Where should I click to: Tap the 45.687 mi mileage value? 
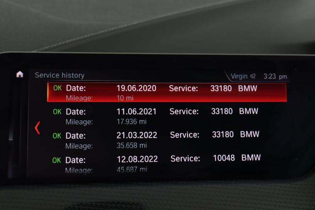click(x=132, y=169)
